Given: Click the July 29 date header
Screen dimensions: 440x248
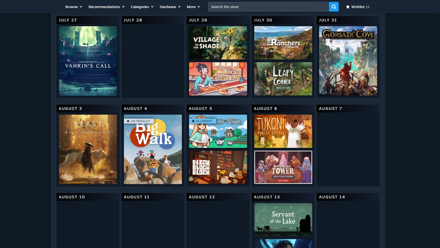Looking at the screenshot, I should pyautogui.click(x=218, y=20).
